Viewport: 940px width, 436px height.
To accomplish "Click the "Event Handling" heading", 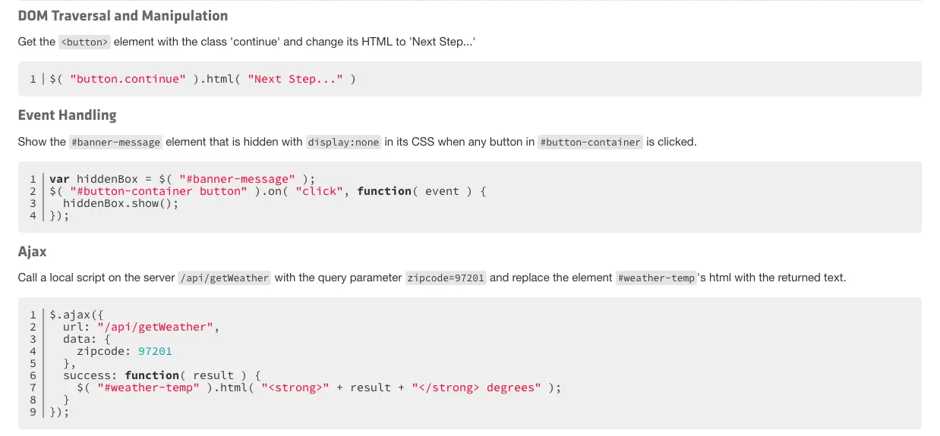I will coord(67,115).
